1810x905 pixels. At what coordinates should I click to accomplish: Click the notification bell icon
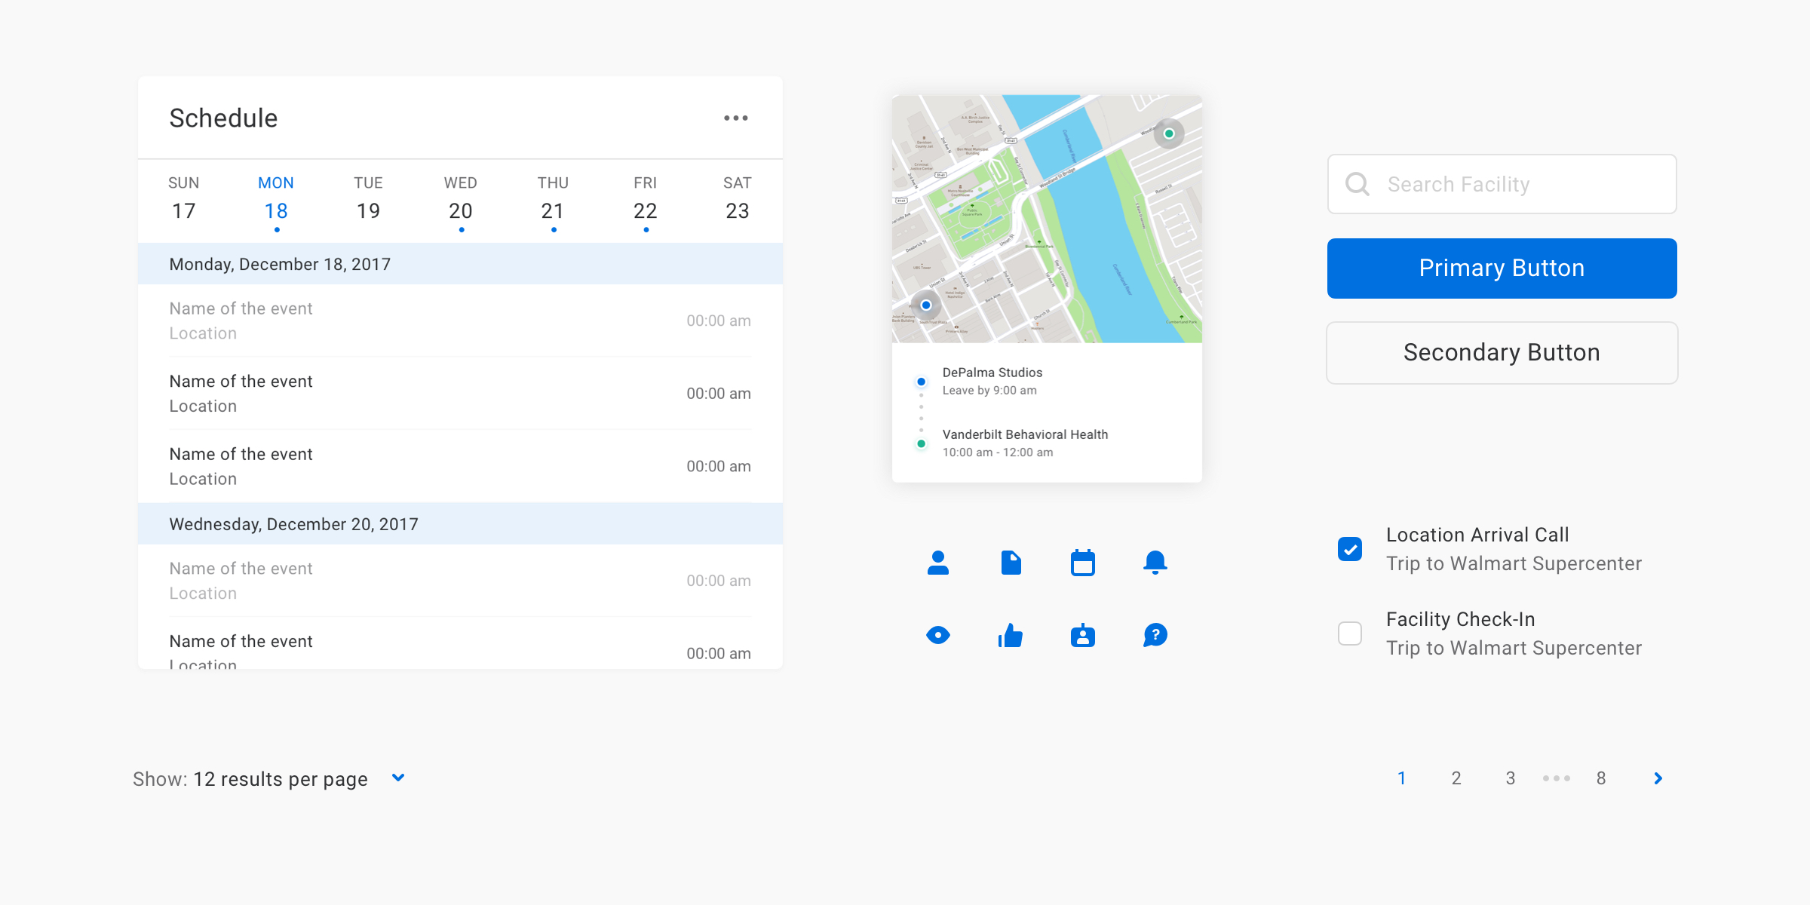click(x=1155, y=563)
